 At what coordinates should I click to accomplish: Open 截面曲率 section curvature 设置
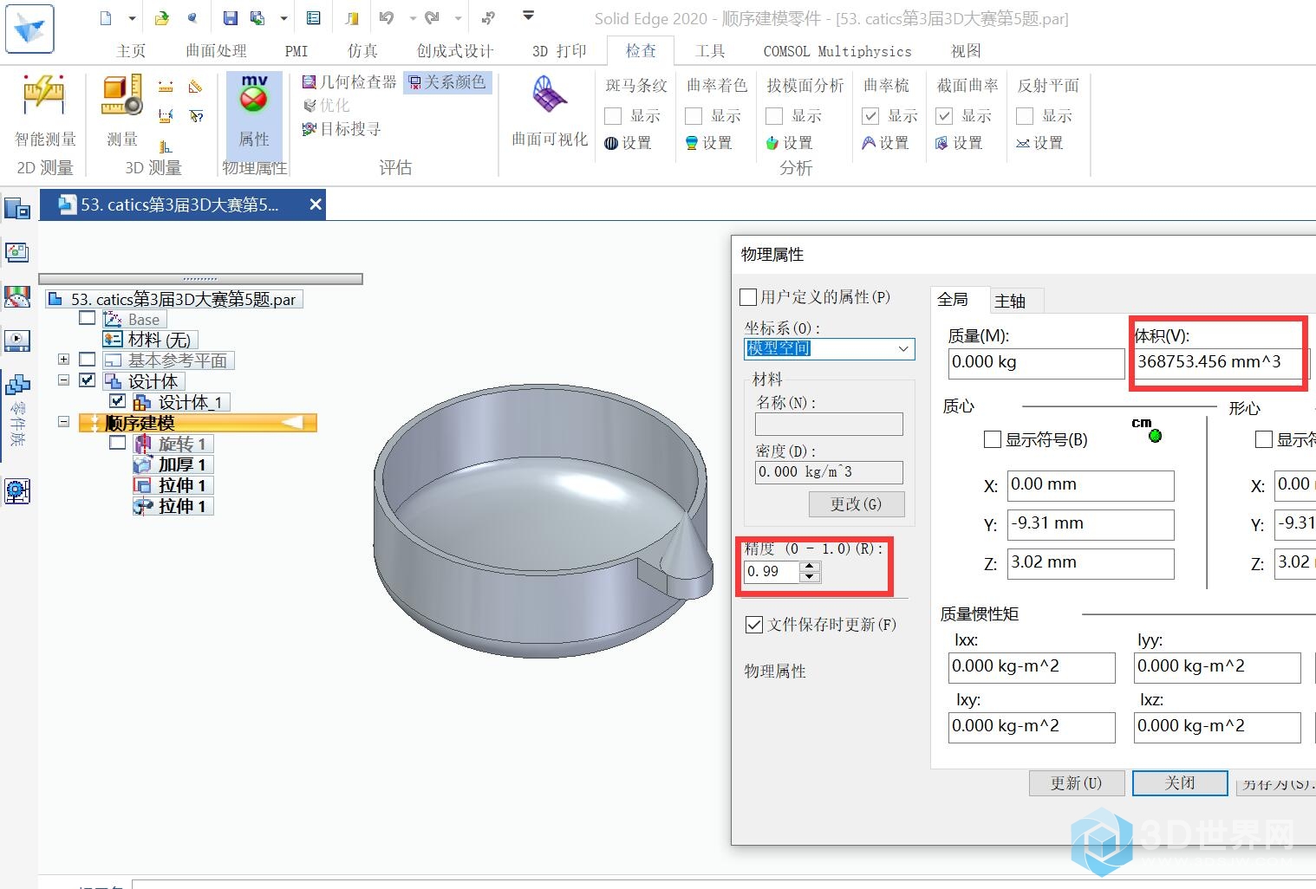[959, 143]
